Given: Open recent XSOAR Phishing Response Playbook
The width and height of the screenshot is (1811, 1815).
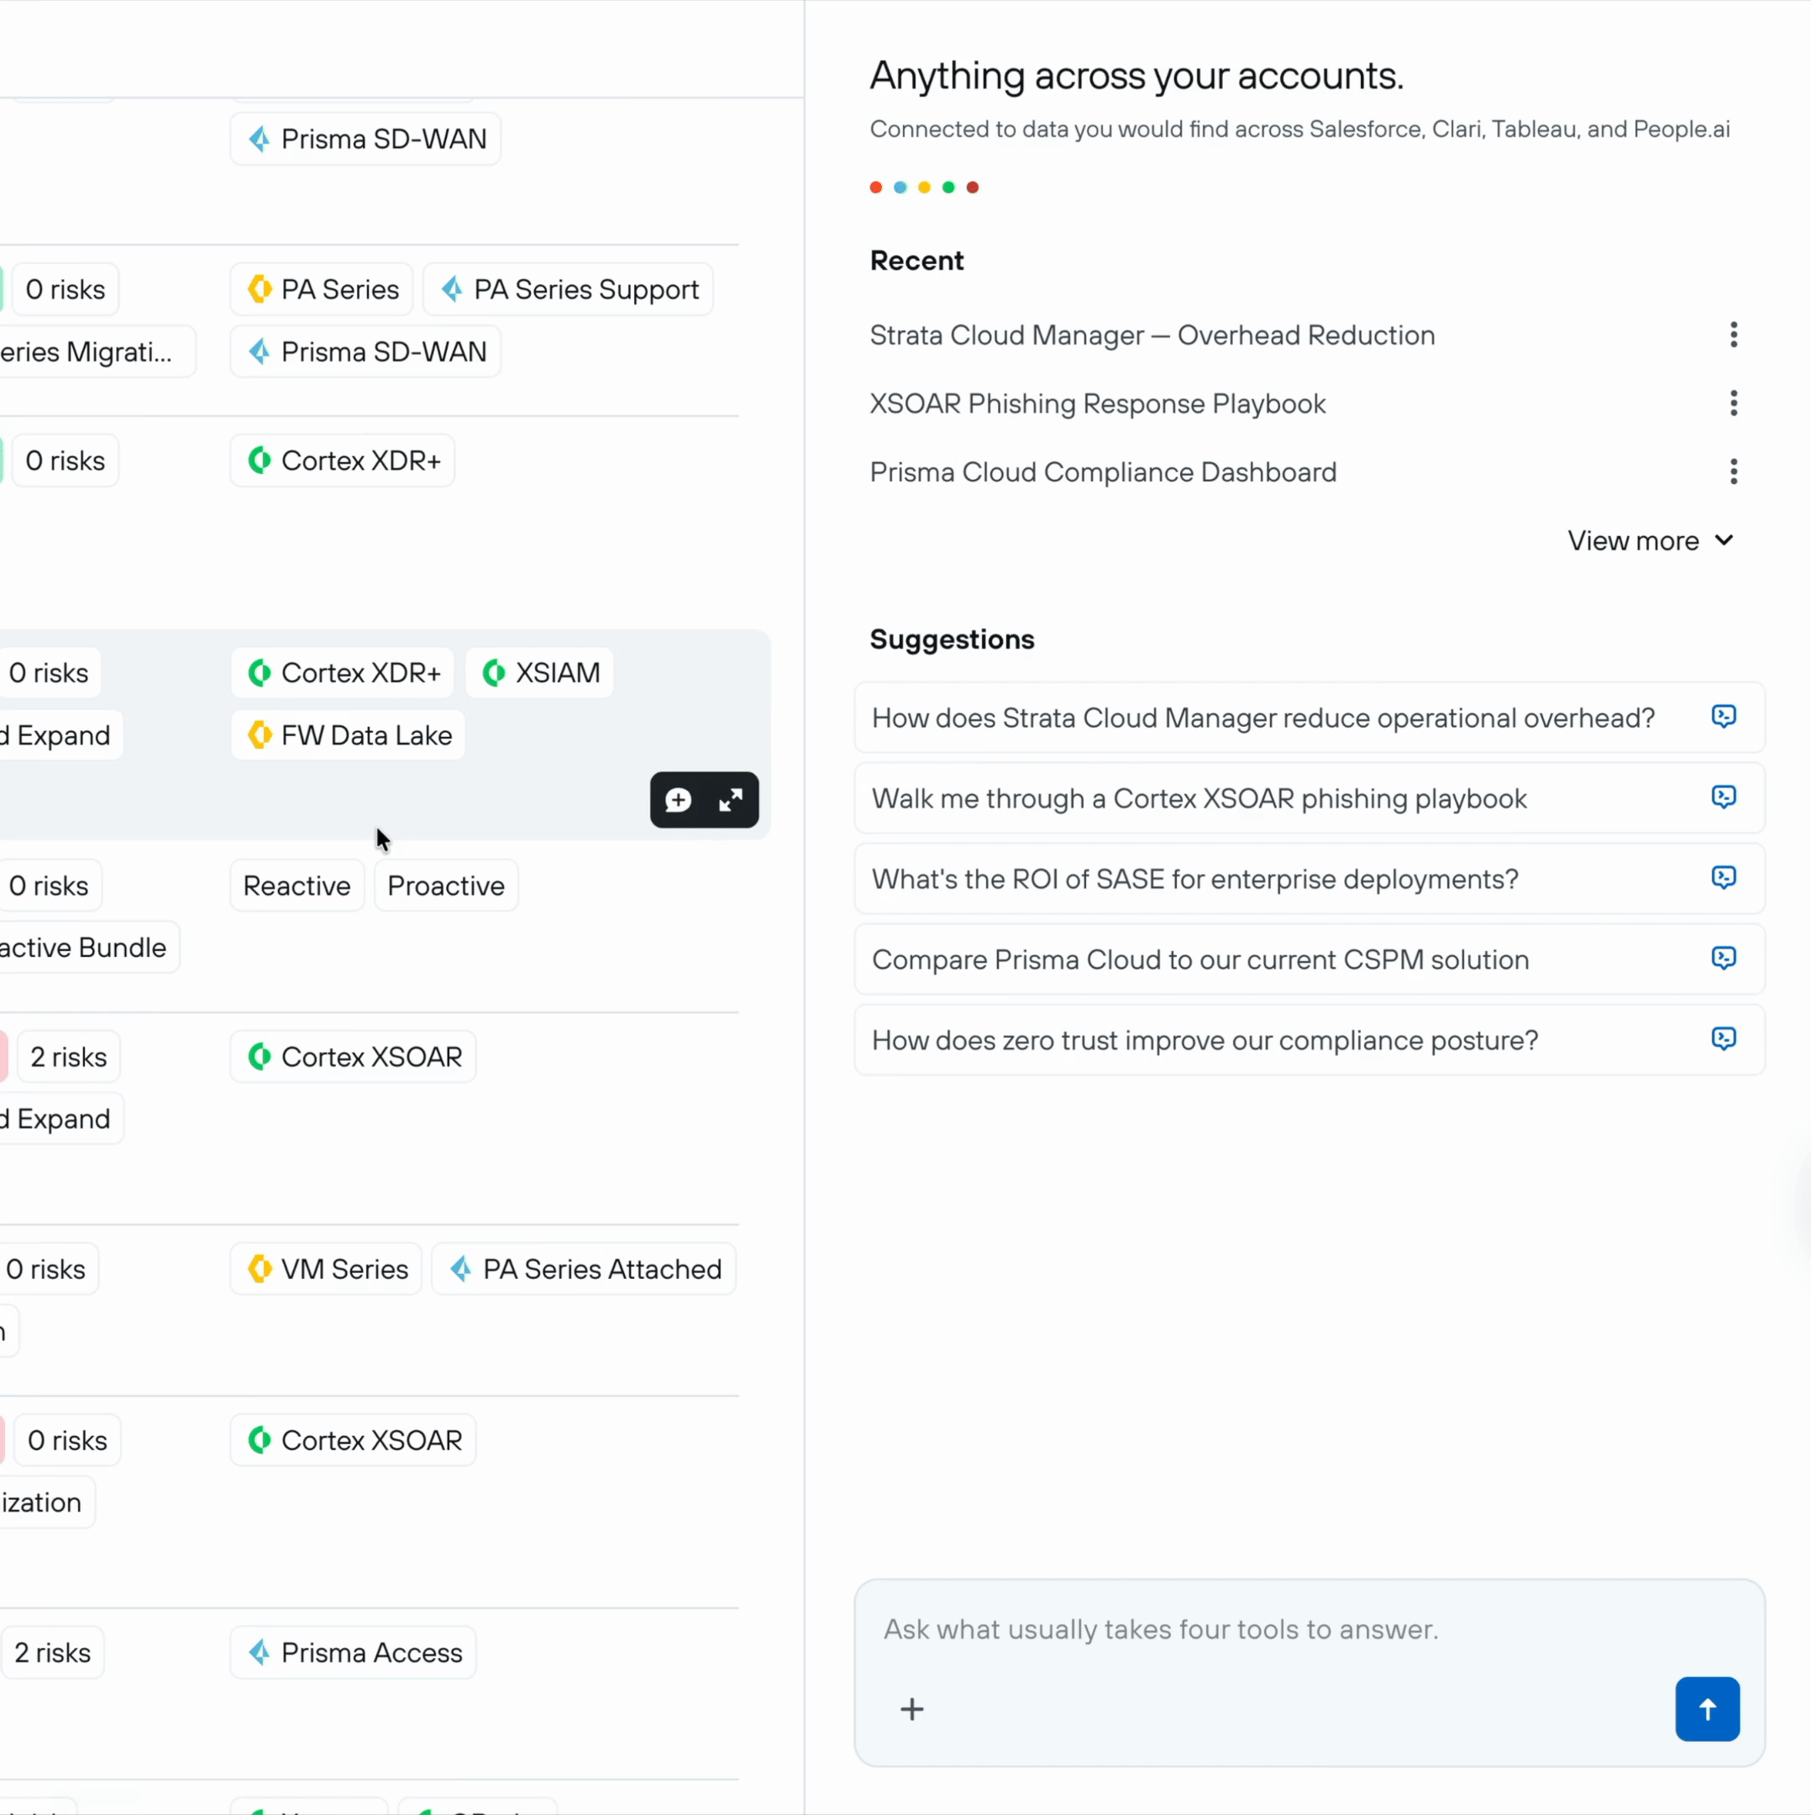Looking at the screenshot, I should pyautogui.click(x=1097, y=404).
